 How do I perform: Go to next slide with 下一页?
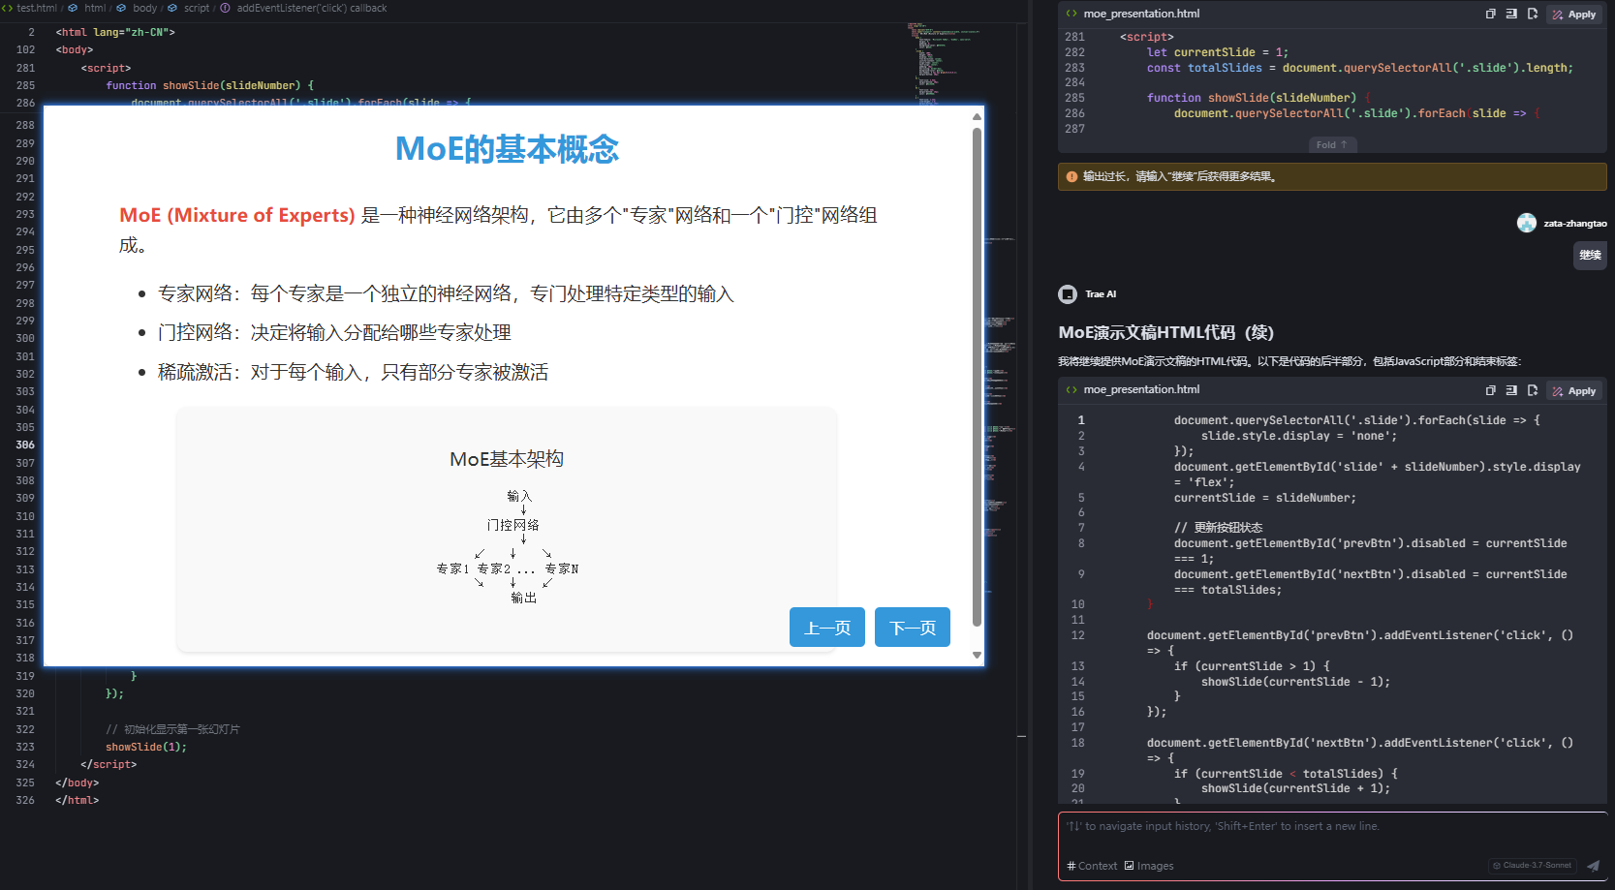pos(913,628)
